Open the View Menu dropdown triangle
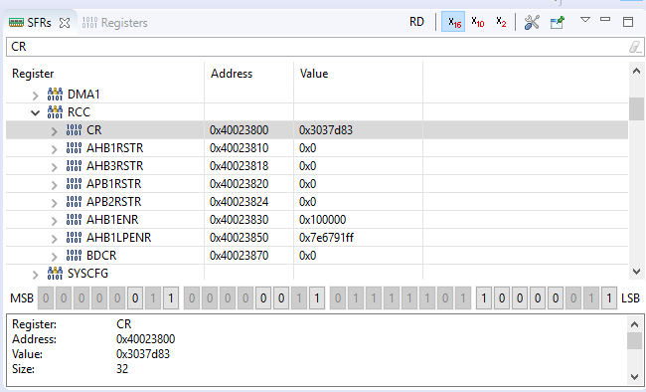The image size is (646, 392). point(585,19)
